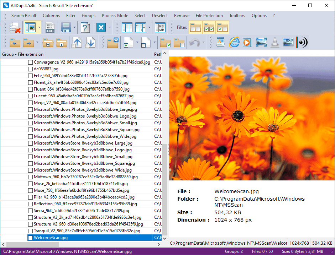Image resolution: width=335 pixels, height=255 pixels.
Task: Click the Deselect menu item
Action: 159,16
